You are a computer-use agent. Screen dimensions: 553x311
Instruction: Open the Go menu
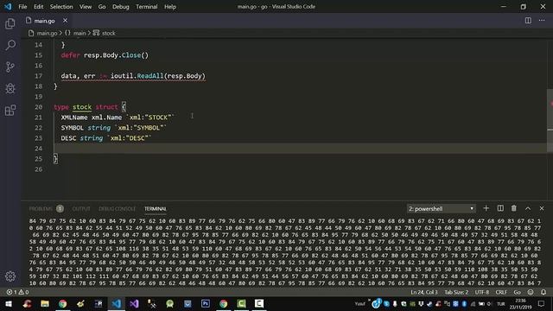coord(102,6)
